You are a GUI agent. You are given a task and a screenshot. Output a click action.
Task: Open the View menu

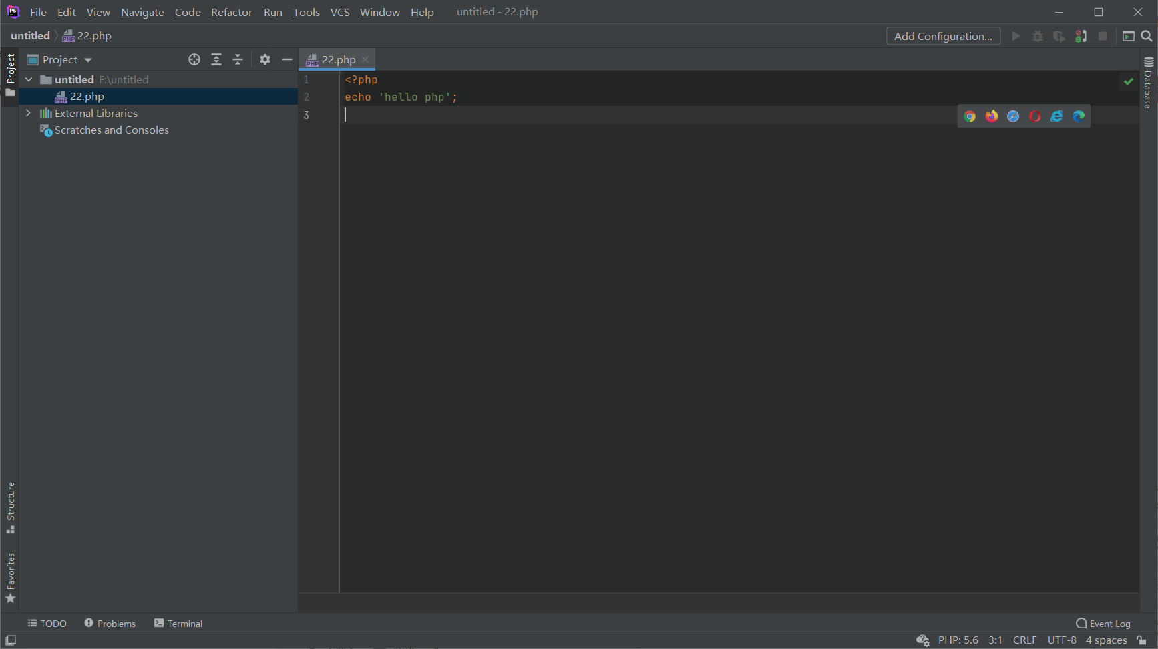[x=98, y=12]
